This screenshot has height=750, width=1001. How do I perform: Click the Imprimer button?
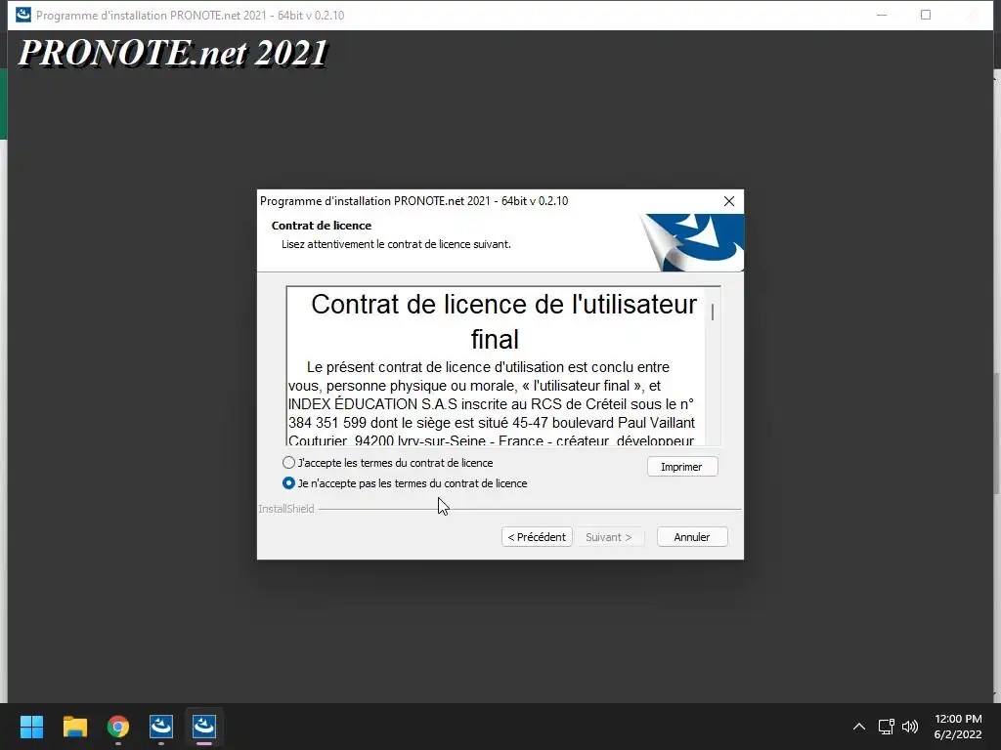click(681, 467)
